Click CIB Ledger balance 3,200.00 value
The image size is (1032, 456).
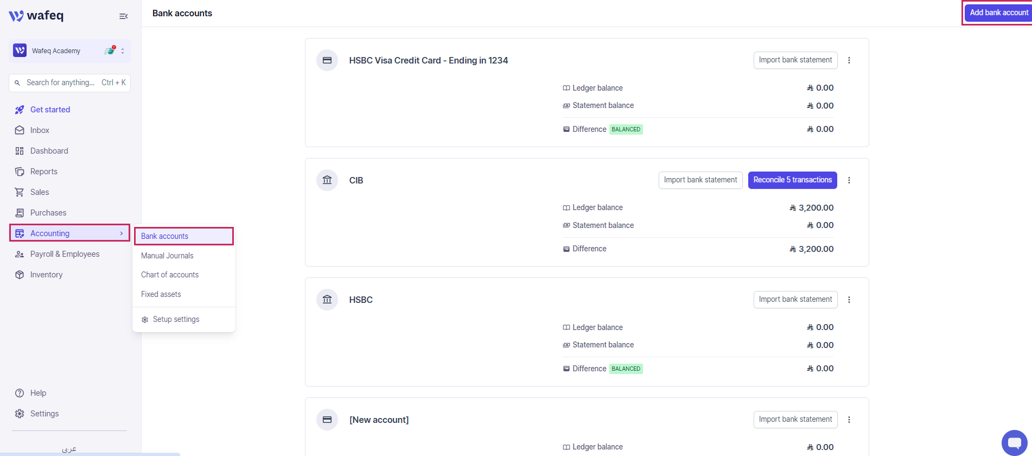point(812,208)
